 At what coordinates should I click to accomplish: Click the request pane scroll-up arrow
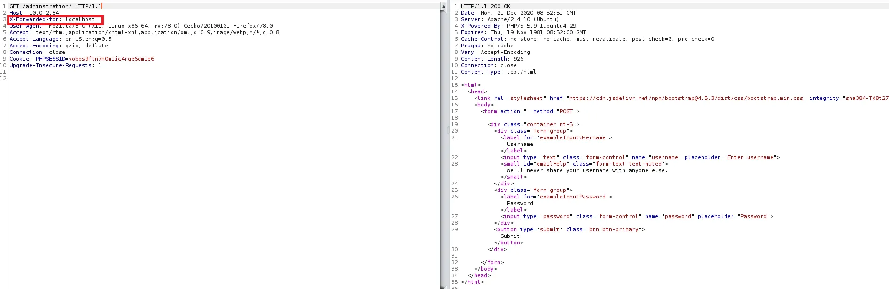[x=443, y=6]
